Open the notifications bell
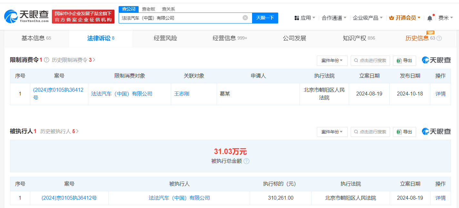Viewport: 459px width, 208px height. 430,18
